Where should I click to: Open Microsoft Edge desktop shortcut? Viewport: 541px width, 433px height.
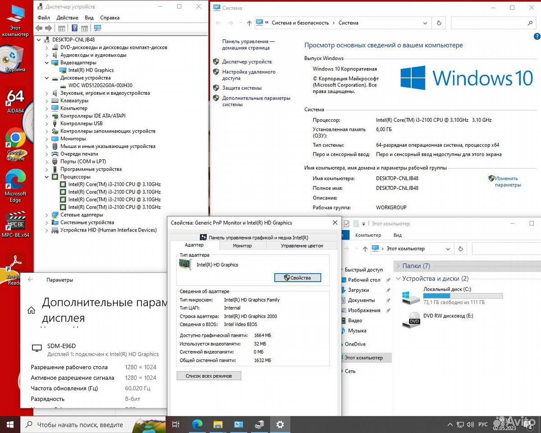(x=15, y=186)
